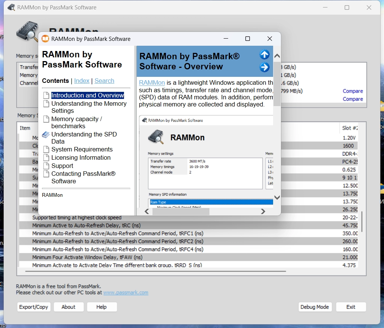Click Ram Type highlighted row in help image

[211, 202]
